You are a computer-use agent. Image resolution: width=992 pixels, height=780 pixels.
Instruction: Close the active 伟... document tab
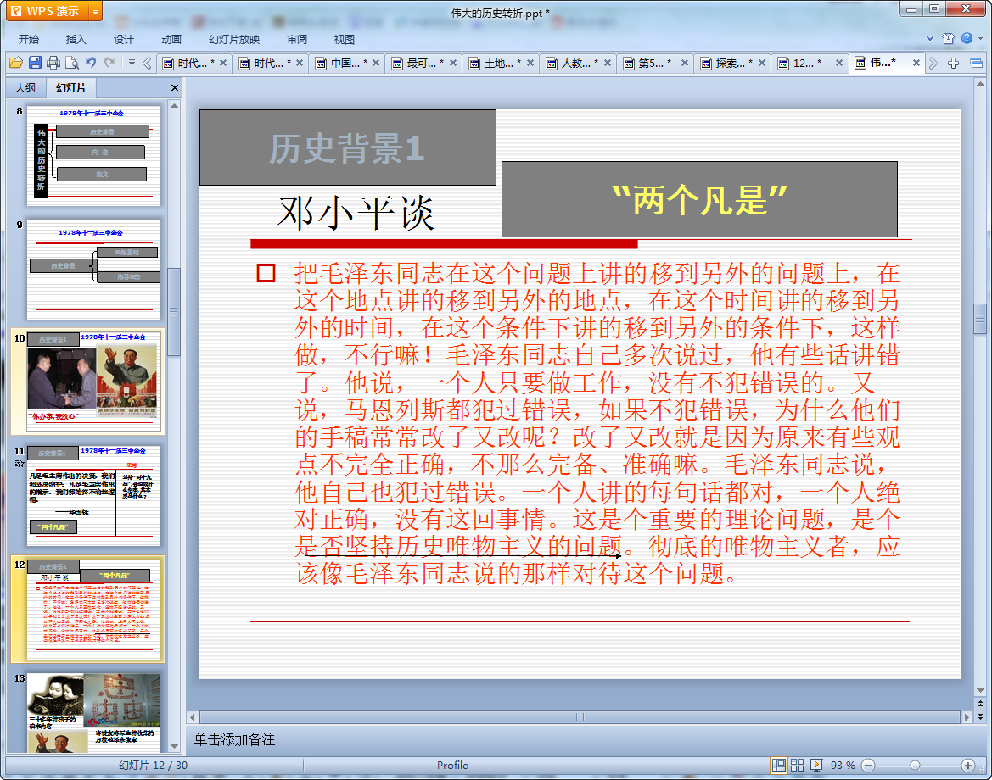click(x=916, y=64)
